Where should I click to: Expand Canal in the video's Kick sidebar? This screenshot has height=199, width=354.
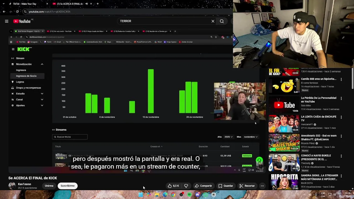pos(42,99)
